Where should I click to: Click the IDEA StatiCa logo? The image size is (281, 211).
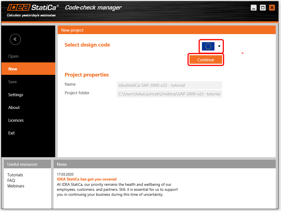coord(33,7)
